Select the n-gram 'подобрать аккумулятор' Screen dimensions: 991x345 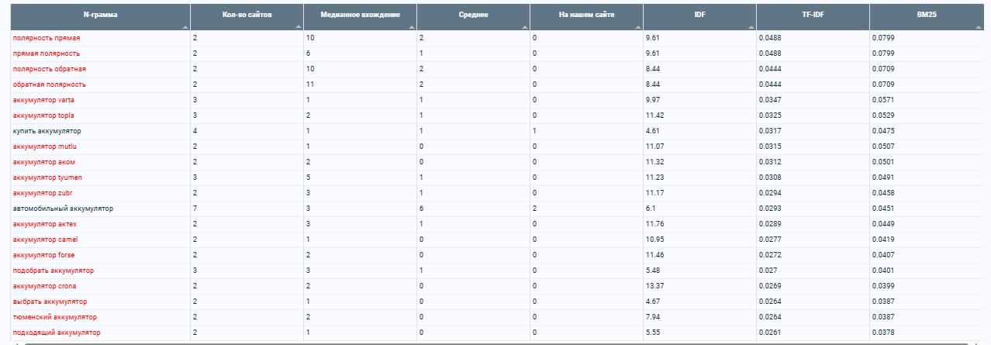[x=53, y=271]
